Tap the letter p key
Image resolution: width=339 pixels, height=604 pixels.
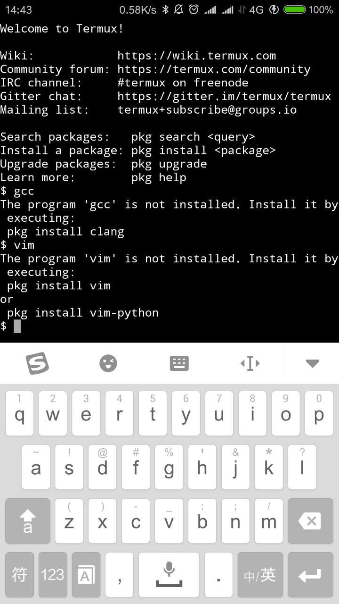[319, 413]
